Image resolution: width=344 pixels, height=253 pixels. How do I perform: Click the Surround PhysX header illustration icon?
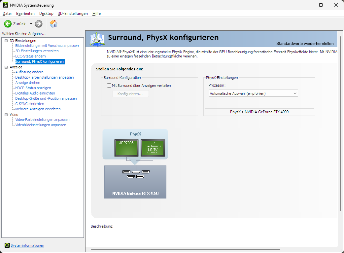tap(97, 39)
